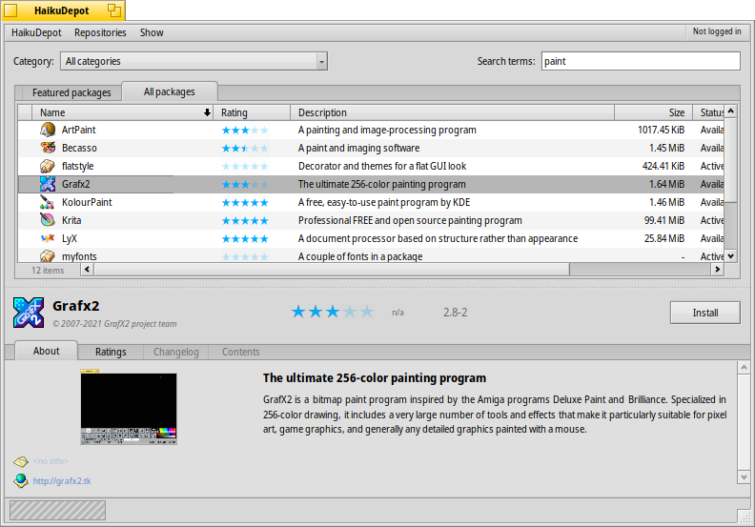This screenshot has width=755, height=527.
Task: Click the 12 items count label
Action: (x=48, y=270)
